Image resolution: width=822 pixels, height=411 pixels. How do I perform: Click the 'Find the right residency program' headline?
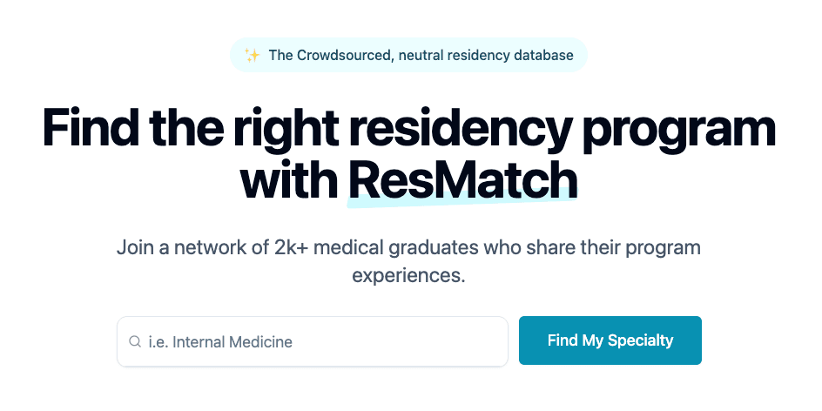click(408, 129)
